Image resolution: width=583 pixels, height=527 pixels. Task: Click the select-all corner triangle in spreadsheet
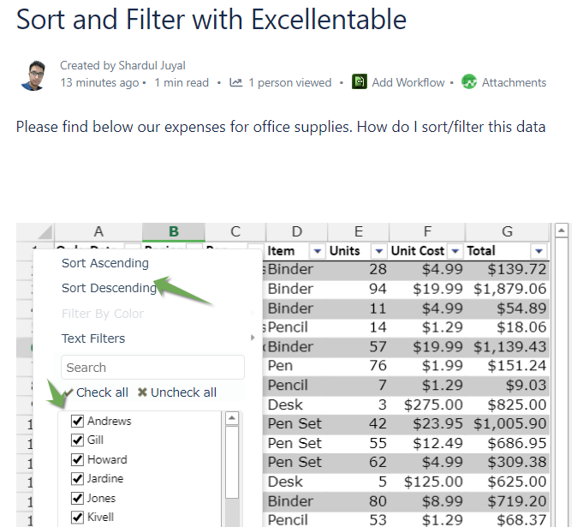45,232
